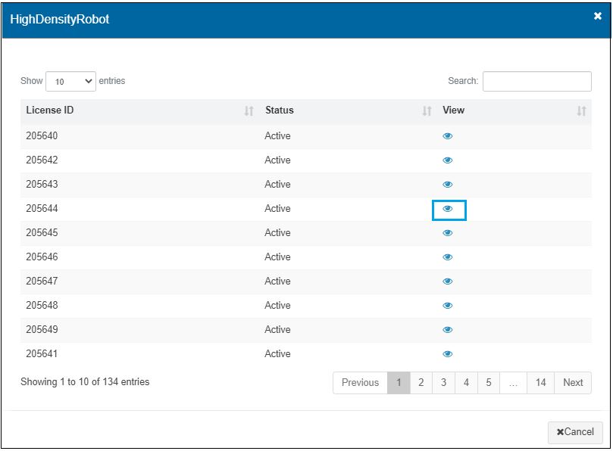Click inside the Search field

pyautogui.click(x=538, y=81)
